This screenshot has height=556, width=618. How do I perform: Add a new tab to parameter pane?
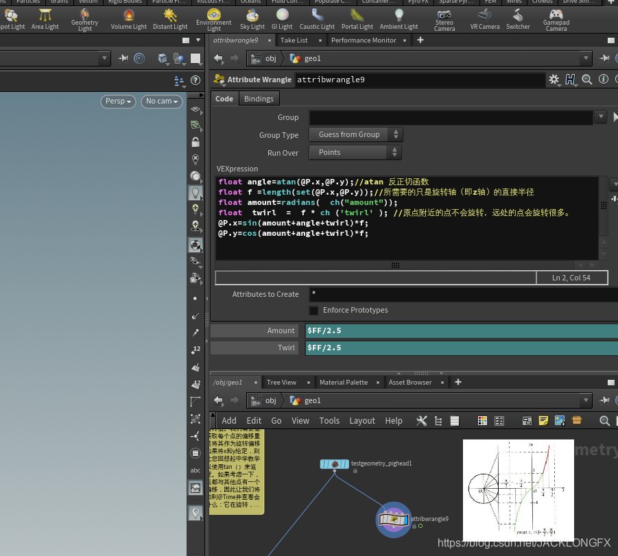420,40
